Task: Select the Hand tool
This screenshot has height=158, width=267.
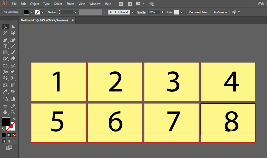Action: [x=5, y=112]
